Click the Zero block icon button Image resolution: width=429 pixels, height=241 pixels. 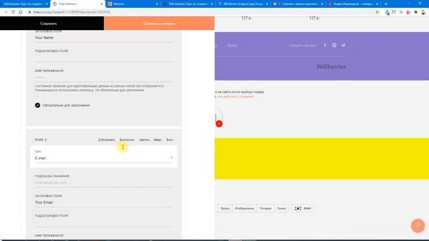(x=303, y=208)
